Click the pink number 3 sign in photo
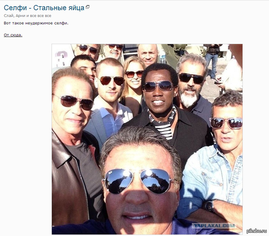 pos(61,58)
